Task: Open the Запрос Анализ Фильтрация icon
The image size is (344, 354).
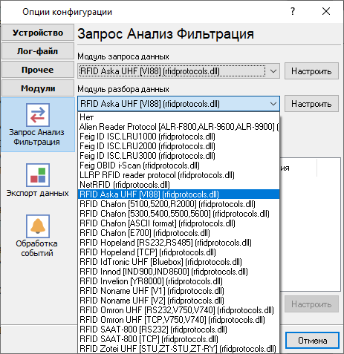Action: point(38,115)
